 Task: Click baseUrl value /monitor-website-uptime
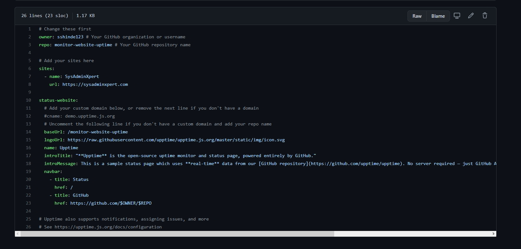click(x=98, y=131)
